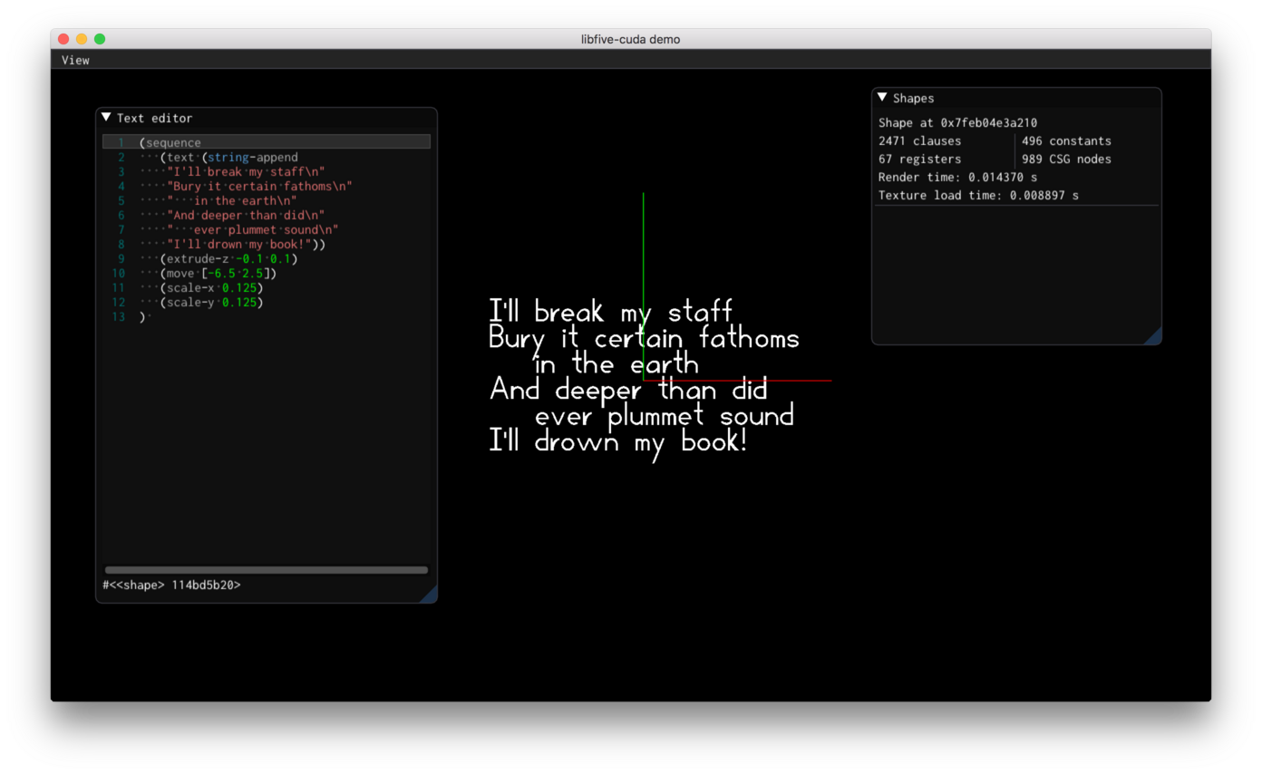This screenshot has width=1262, height=774.
Task: Click the red close window button
Action: 63,39
